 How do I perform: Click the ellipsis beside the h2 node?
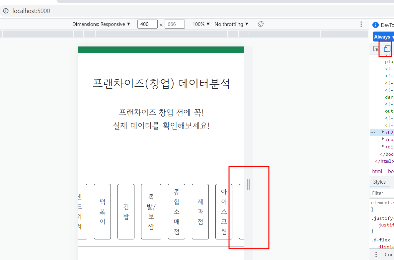tap(373, 132)
